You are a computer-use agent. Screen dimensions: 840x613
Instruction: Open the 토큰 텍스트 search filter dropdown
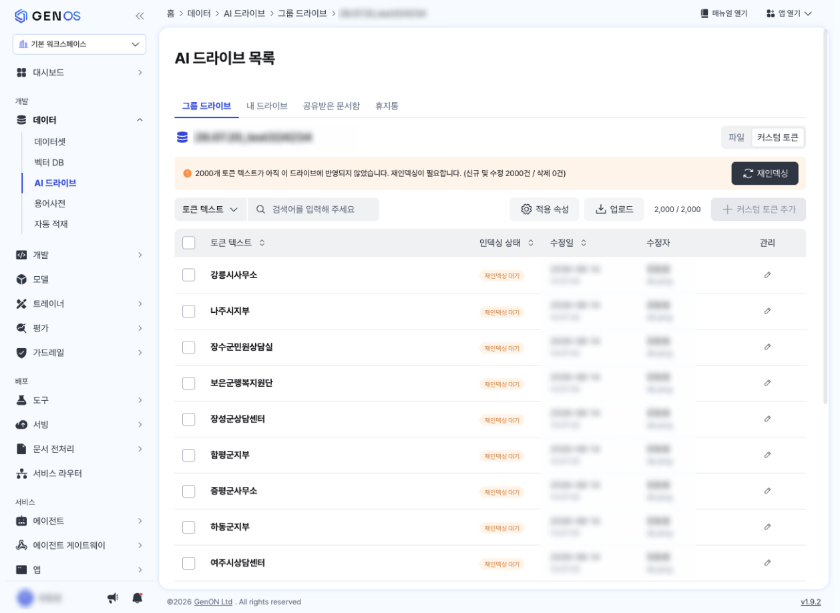pos(210,209)
